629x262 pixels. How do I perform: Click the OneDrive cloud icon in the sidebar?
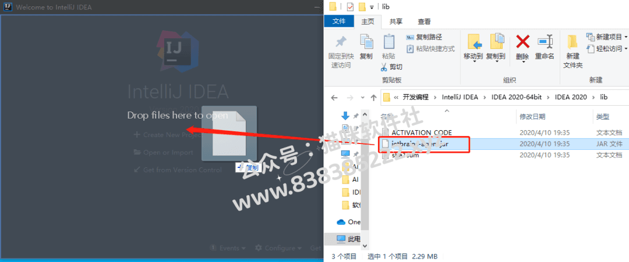tap(341, 221)
